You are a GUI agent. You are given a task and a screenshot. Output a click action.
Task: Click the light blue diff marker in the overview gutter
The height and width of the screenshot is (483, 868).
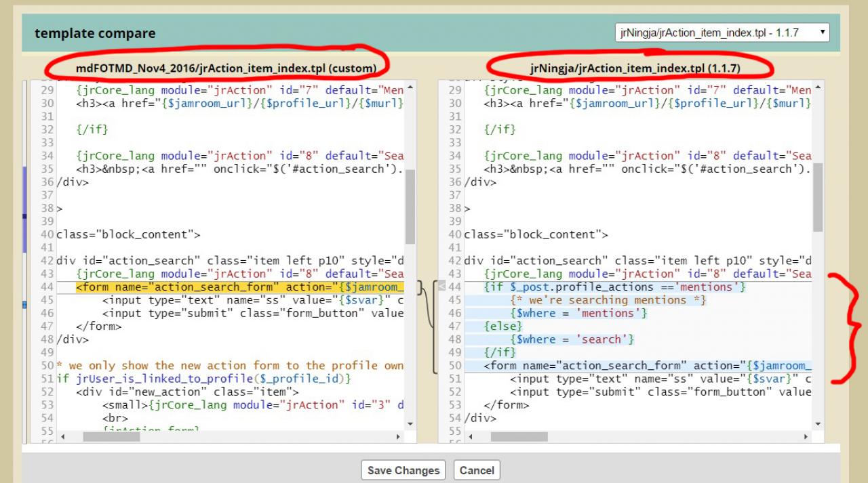(x=24, y=306)
